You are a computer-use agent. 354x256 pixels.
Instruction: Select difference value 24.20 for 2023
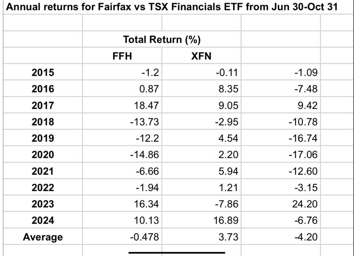coord(281,204)
